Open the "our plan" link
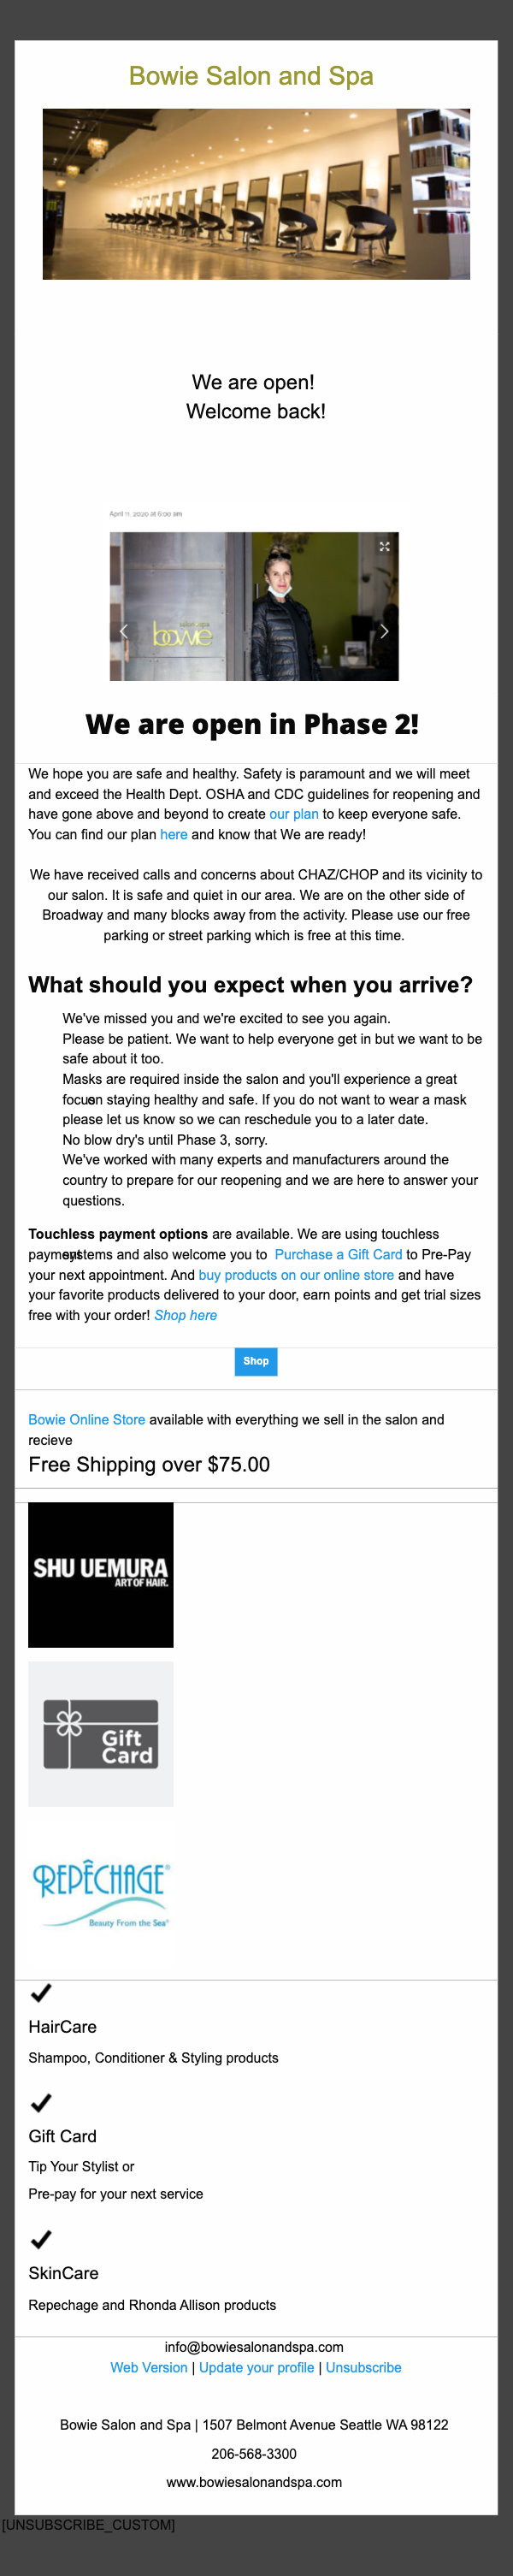The image size is (513, 2576). point(294,814)
